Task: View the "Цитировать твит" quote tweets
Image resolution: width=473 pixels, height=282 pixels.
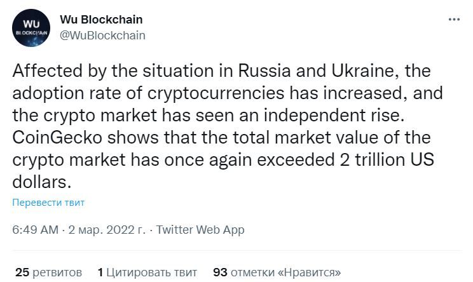Action: click(x=151, y=272)
